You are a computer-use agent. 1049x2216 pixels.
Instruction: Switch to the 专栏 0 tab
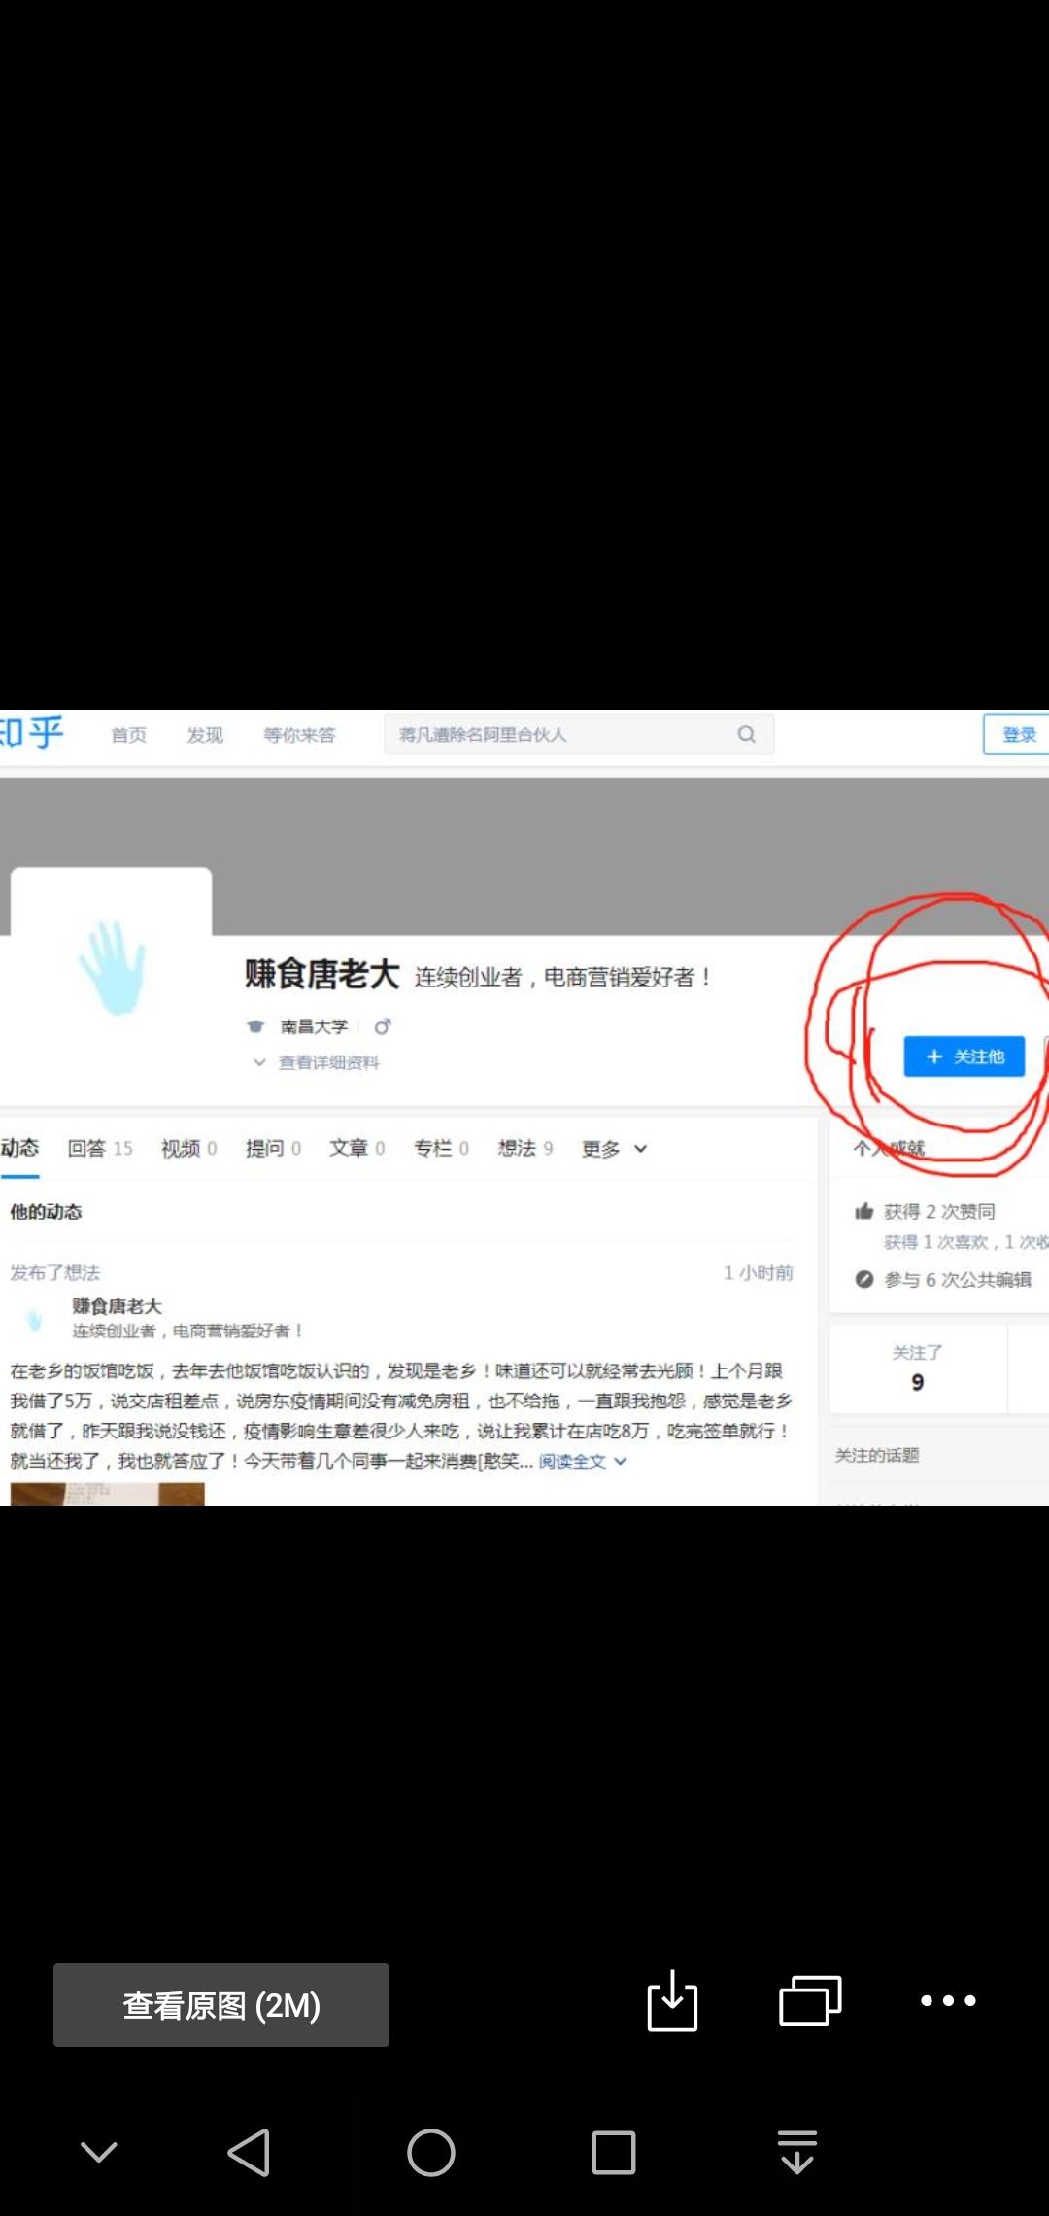(x=442, y=1149)
